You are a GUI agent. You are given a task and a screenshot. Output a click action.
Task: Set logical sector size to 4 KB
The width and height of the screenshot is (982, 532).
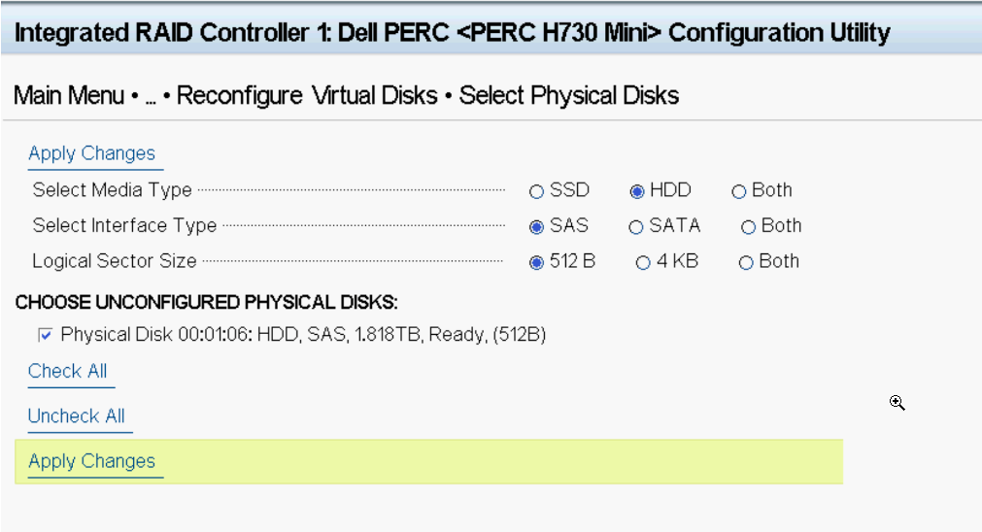click(643, 262)
